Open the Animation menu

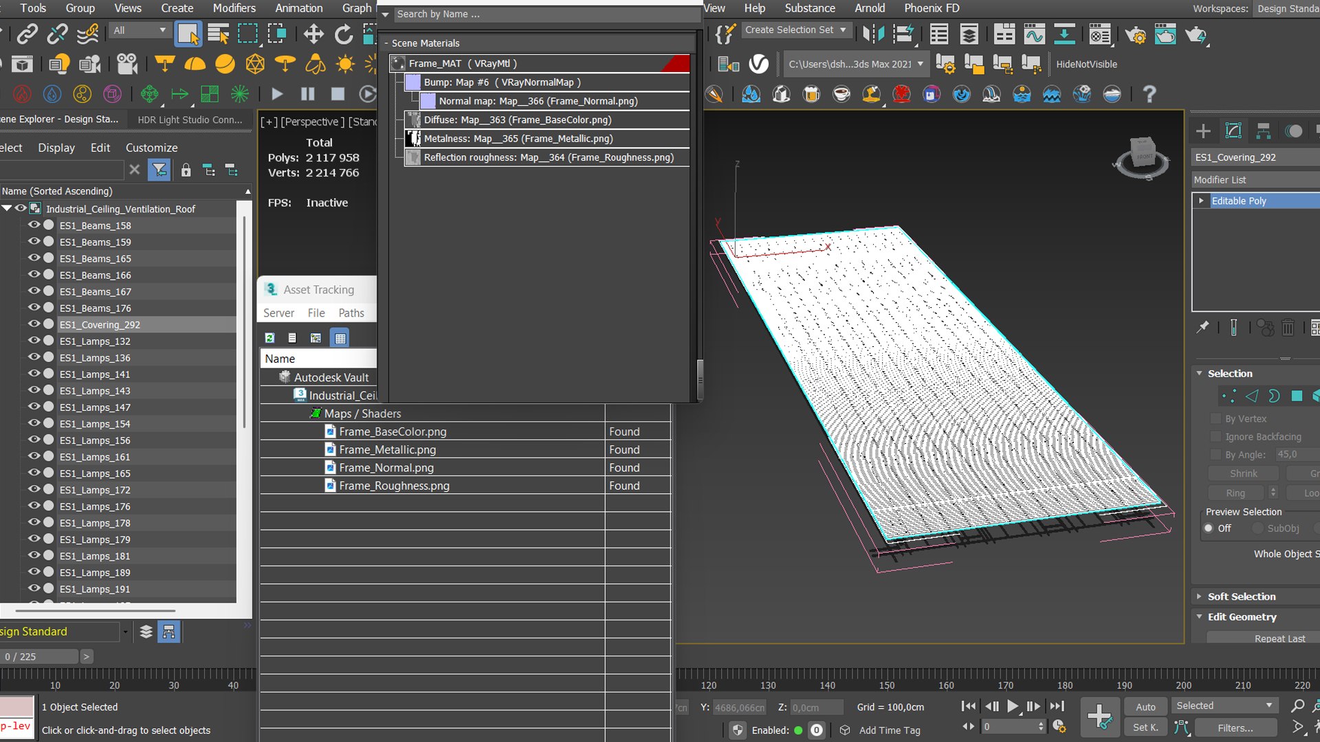[x=298, y=8]
